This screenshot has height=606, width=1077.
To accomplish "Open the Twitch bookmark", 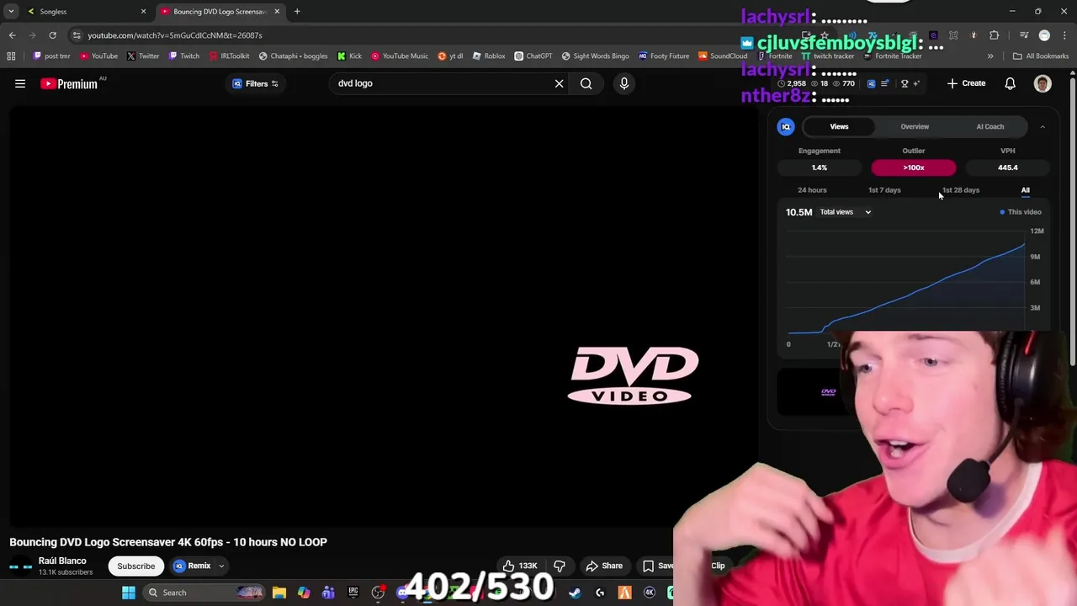I will [184, 56].
